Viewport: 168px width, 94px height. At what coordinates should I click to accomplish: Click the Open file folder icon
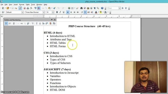(8, 8)
